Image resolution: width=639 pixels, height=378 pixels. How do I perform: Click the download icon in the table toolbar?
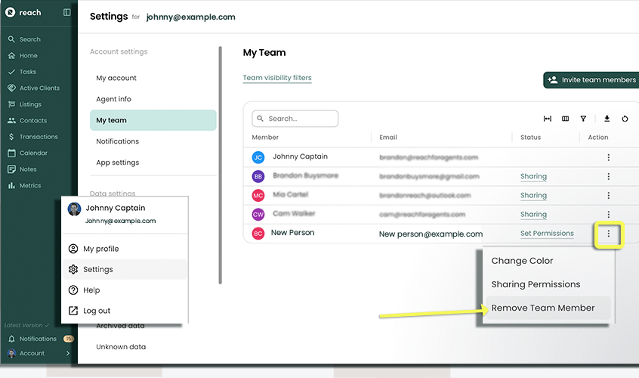tap(607, 119)
